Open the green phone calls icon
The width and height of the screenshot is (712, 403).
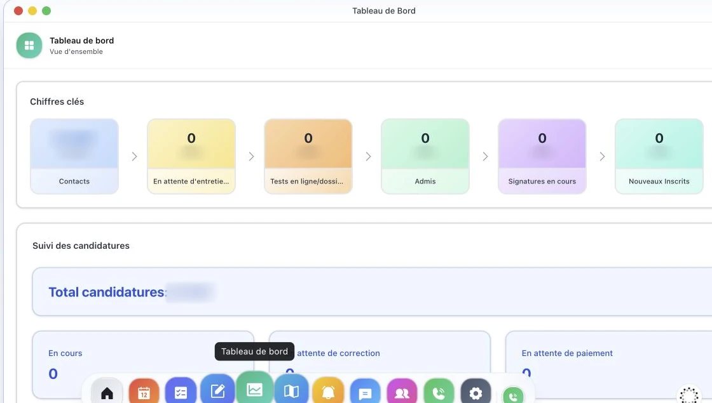tap(439, 392)
